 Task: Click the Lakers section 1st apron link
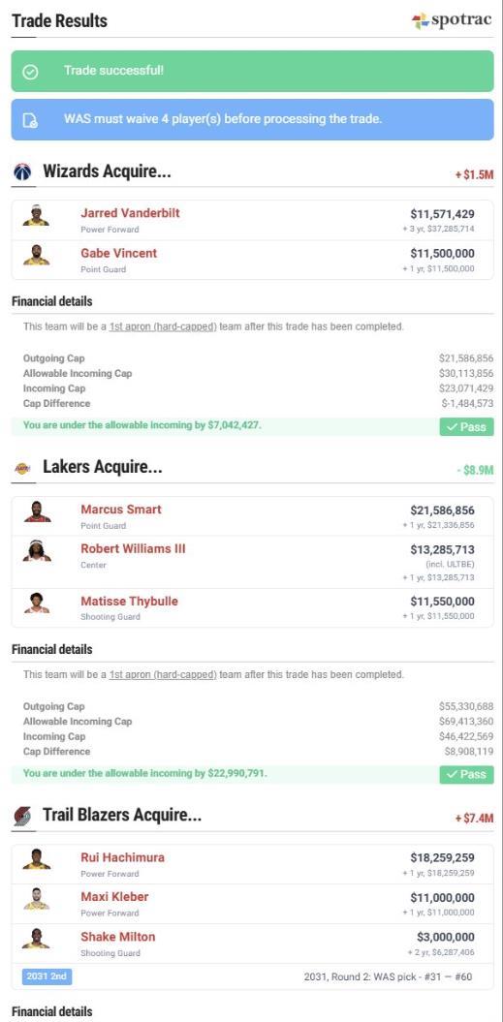click(163, 674)
